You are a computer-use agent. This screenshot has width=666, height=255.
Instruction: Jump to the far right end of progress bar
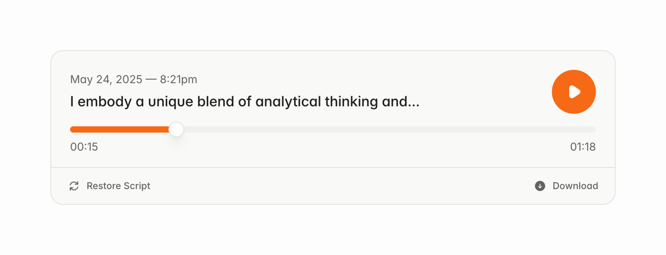point(594,130)
